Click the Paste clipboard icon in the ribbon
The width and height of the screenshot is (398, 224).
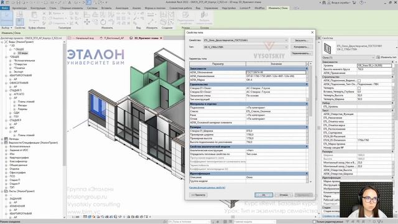coord(34,16)
